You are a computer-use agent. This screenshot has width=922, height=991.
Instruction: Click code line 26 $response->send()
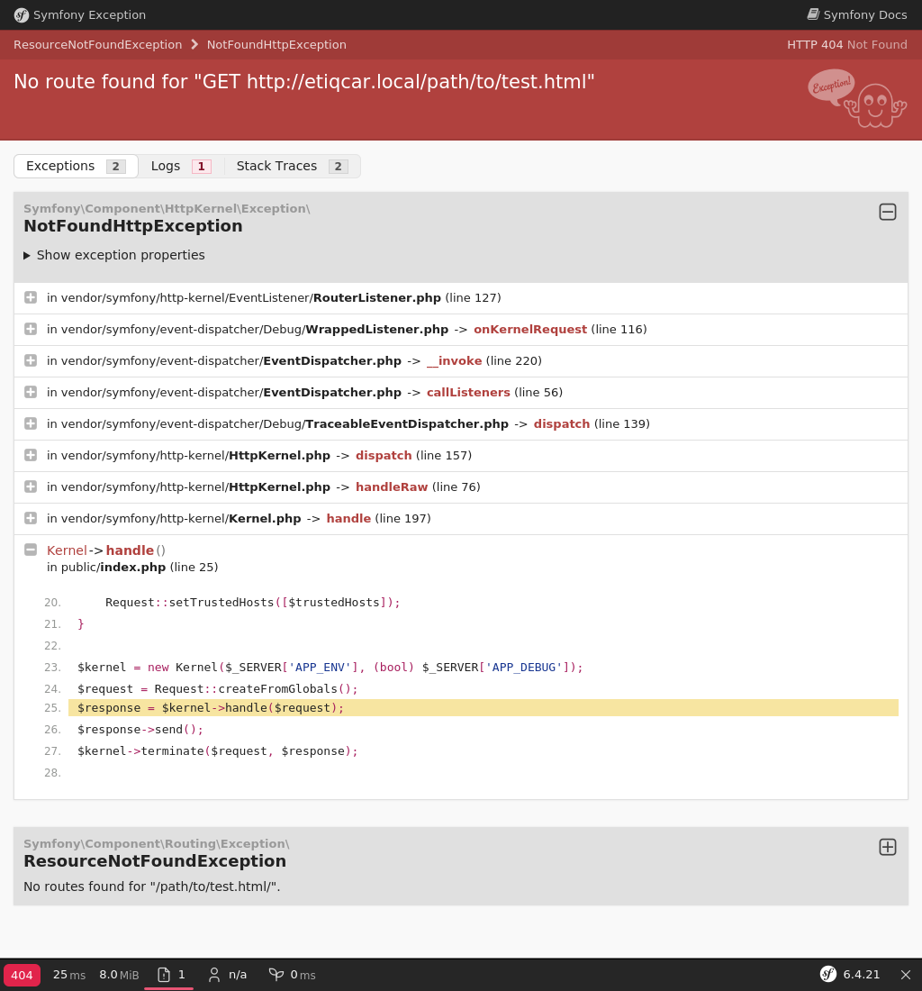[140, 730]
